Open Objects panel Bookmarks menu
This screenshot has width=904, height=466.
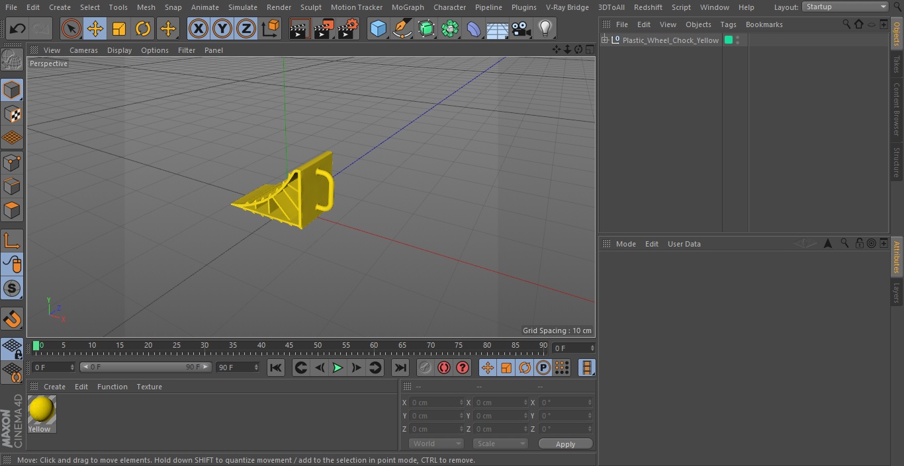click(x=764, y=24)
